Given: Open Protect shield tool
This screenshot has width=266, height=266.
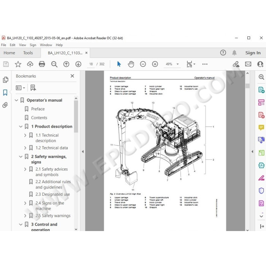Looking at the screenshot, I should coord(261,190).
